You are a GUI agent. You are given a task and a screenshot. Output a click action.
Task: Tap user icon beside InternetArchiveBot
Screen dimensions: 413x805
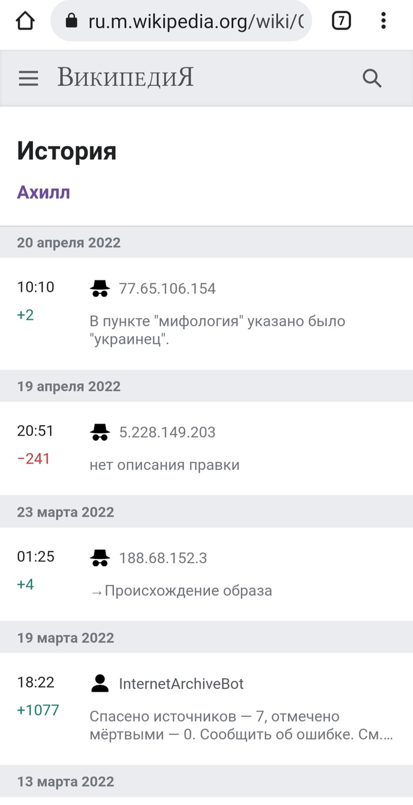pyautogui.click(x=100, y=684)
